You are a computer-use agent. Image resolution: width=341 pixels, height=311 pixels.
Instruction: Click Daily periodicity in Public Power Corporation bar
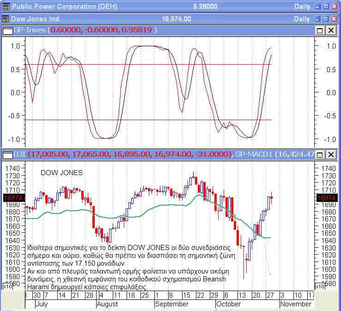click(x=302, y=6)
